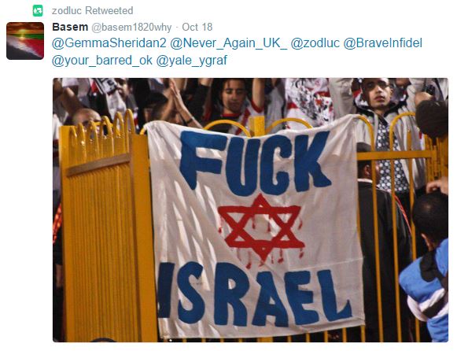Click the Retweeted label text
The width and height of the screenshot is (457, 351).
(109, 11)
